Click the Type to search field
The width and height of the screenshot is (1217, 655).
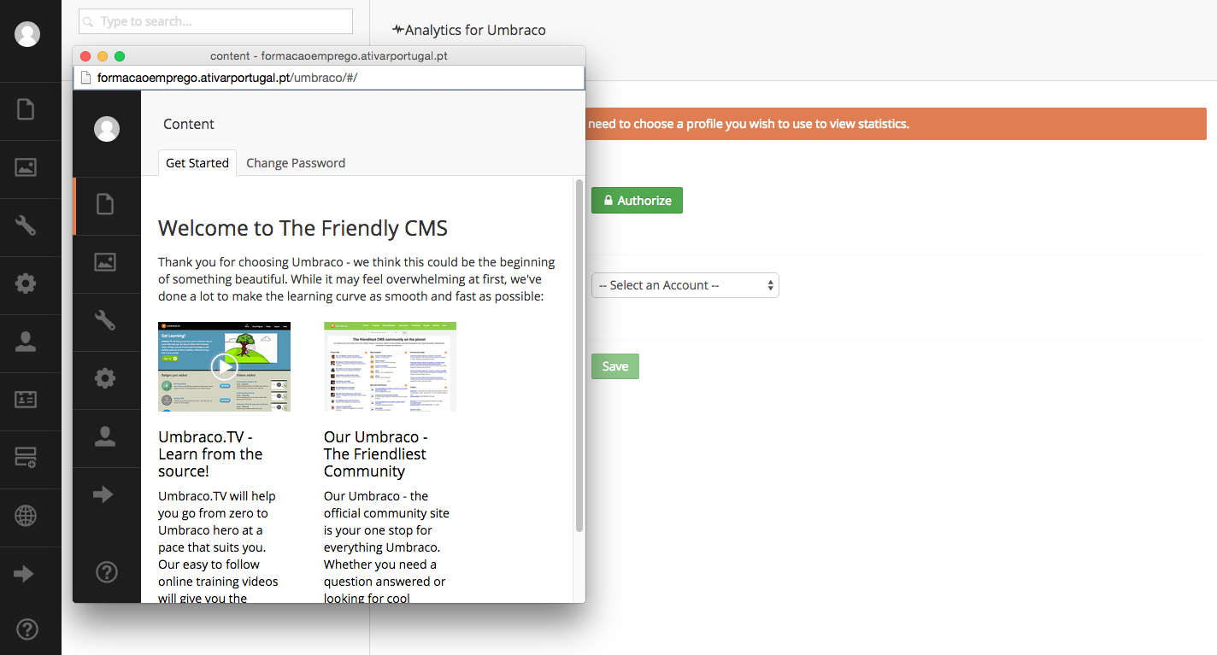[x=215, y=21]
